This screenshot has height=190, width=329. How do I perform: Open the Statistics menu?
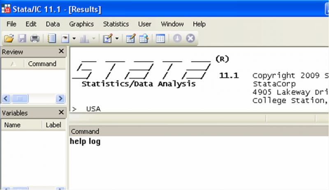(x=116, y=24)
